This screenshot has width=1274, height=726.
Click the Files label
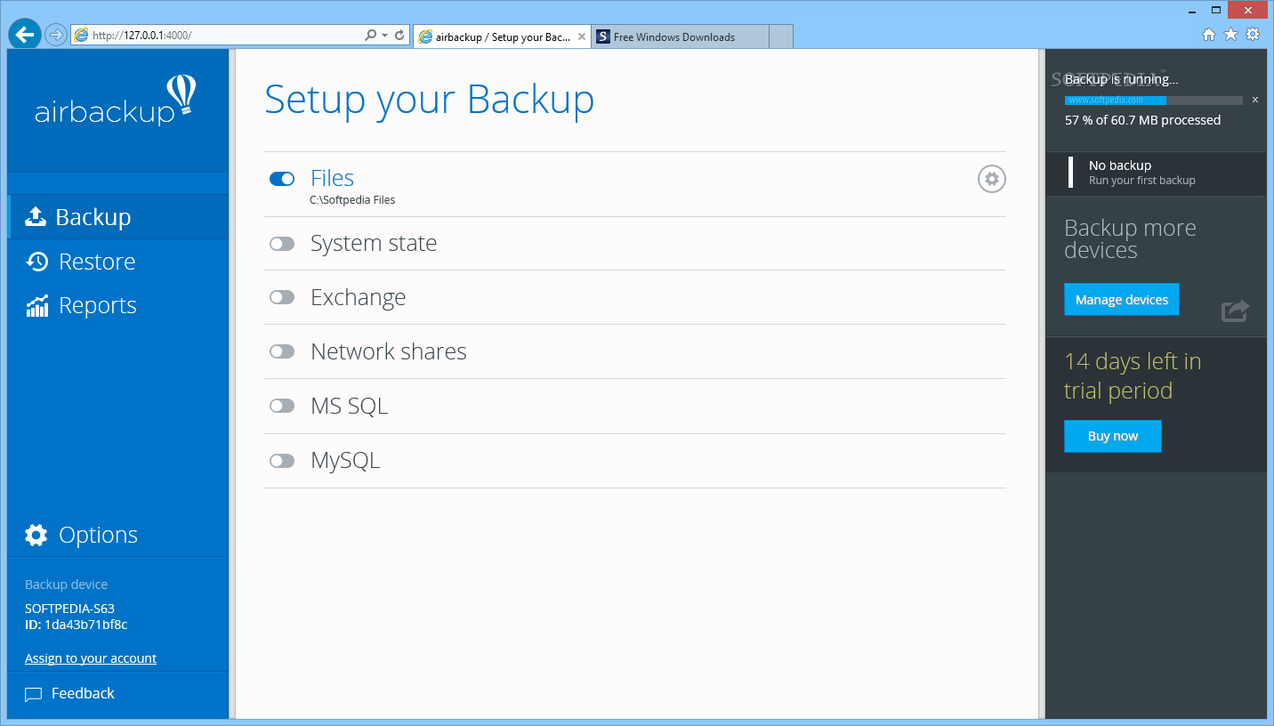[332, 178]
